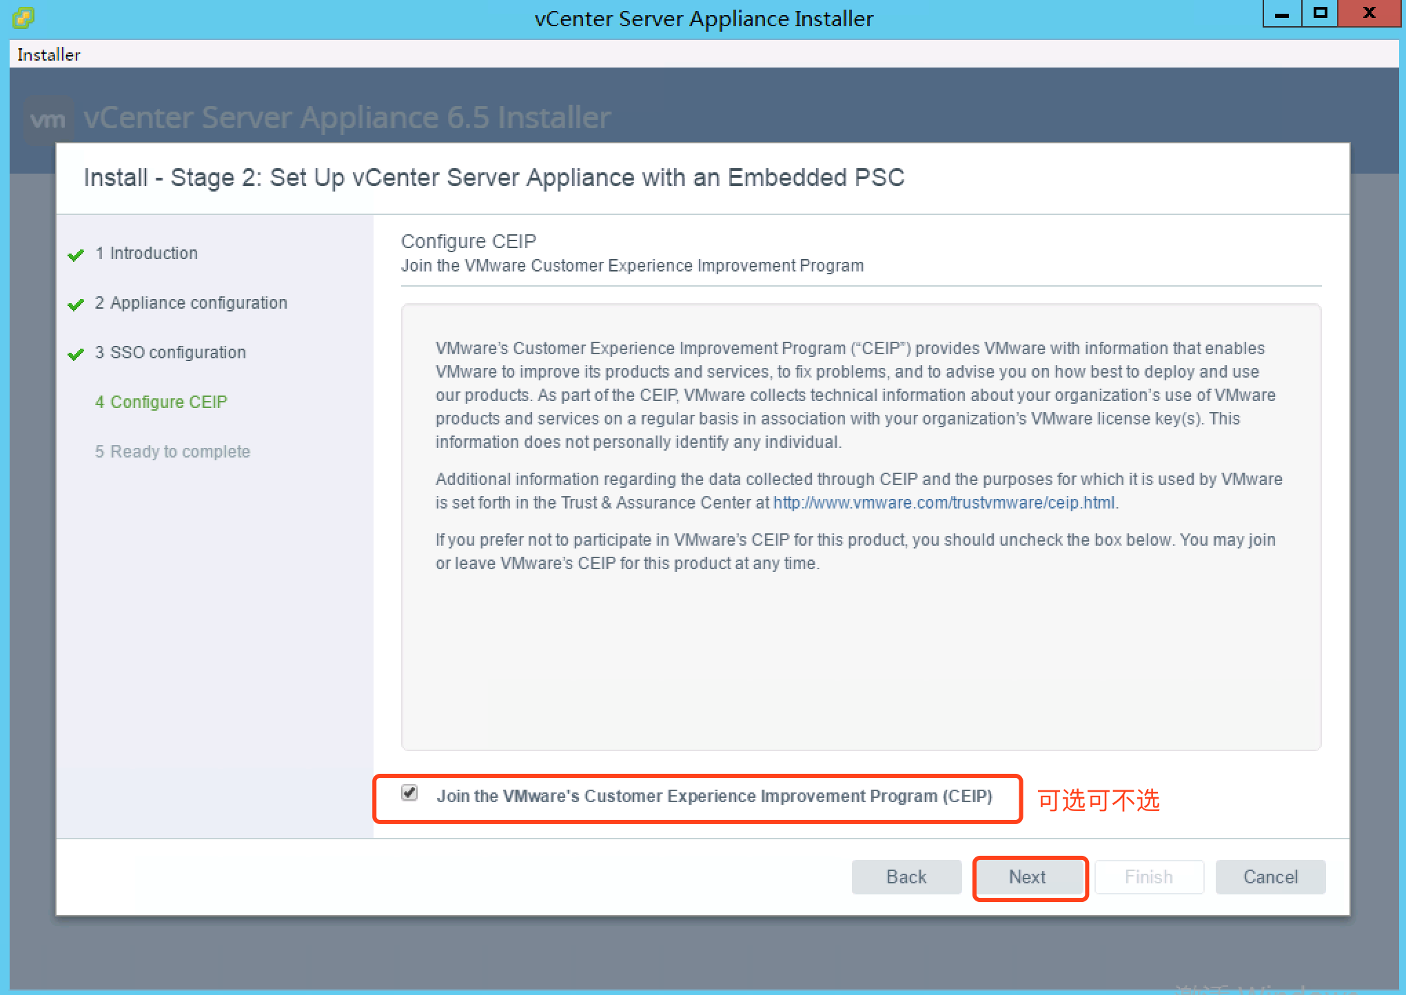The width and height of the screenshot is (1406, 995).
Task: Select step 4 Configure CEIP
Action: coord(161,402)
